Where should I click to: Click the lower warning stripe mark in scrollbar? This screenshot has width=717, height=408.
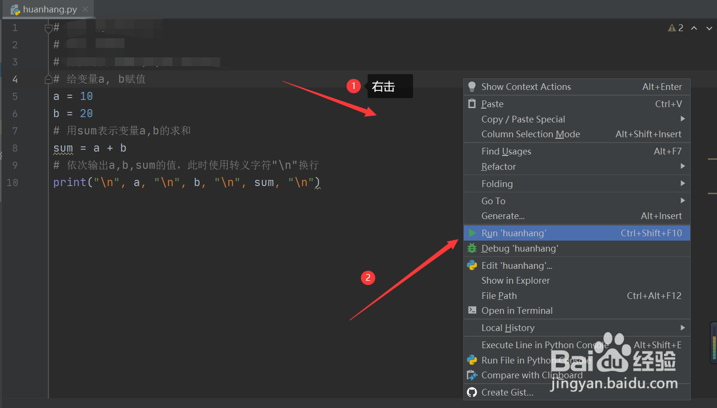tap(712, 193)
